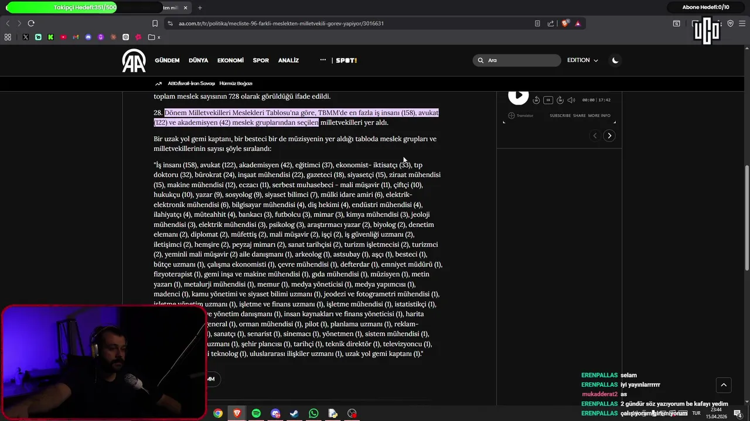
Task: Open the DÜNYA menu
Action: pyautogui.click(x=199, y=60)
